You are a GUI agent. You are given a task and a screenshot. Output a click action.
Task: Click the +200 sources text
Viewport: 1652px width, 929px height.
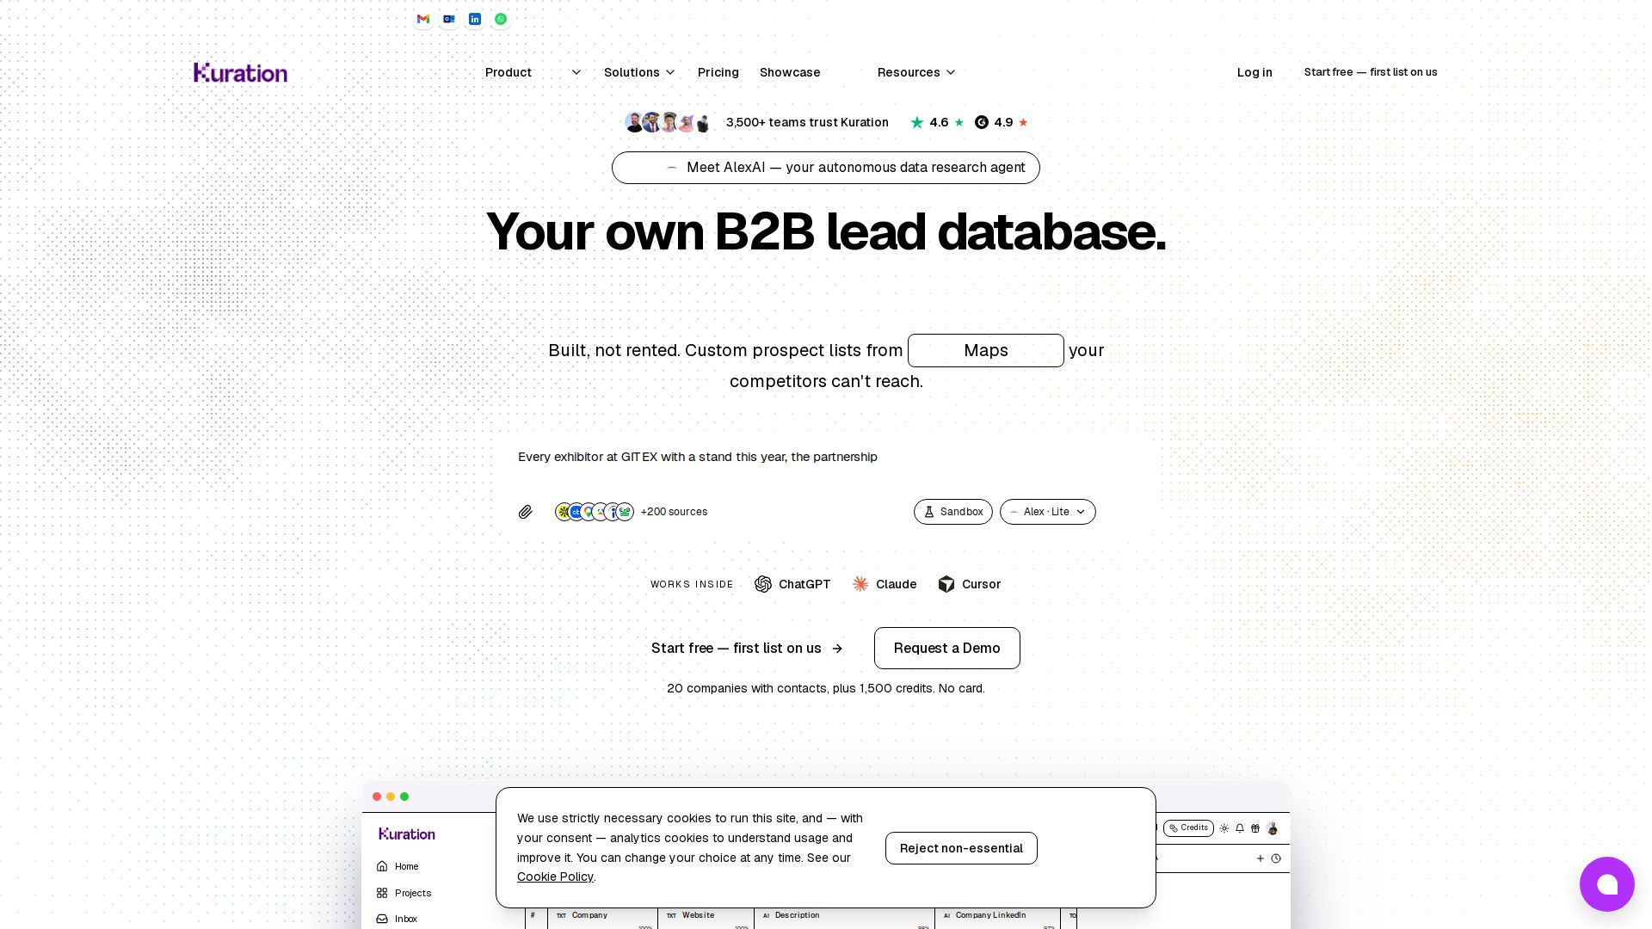click(674, 512)
